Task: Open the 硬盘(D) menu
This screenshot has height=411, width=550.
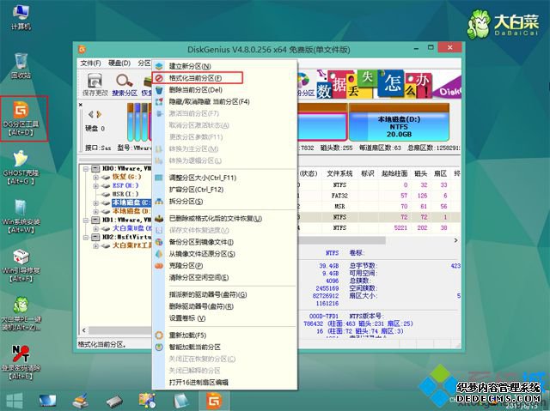Action: (119, 63)
